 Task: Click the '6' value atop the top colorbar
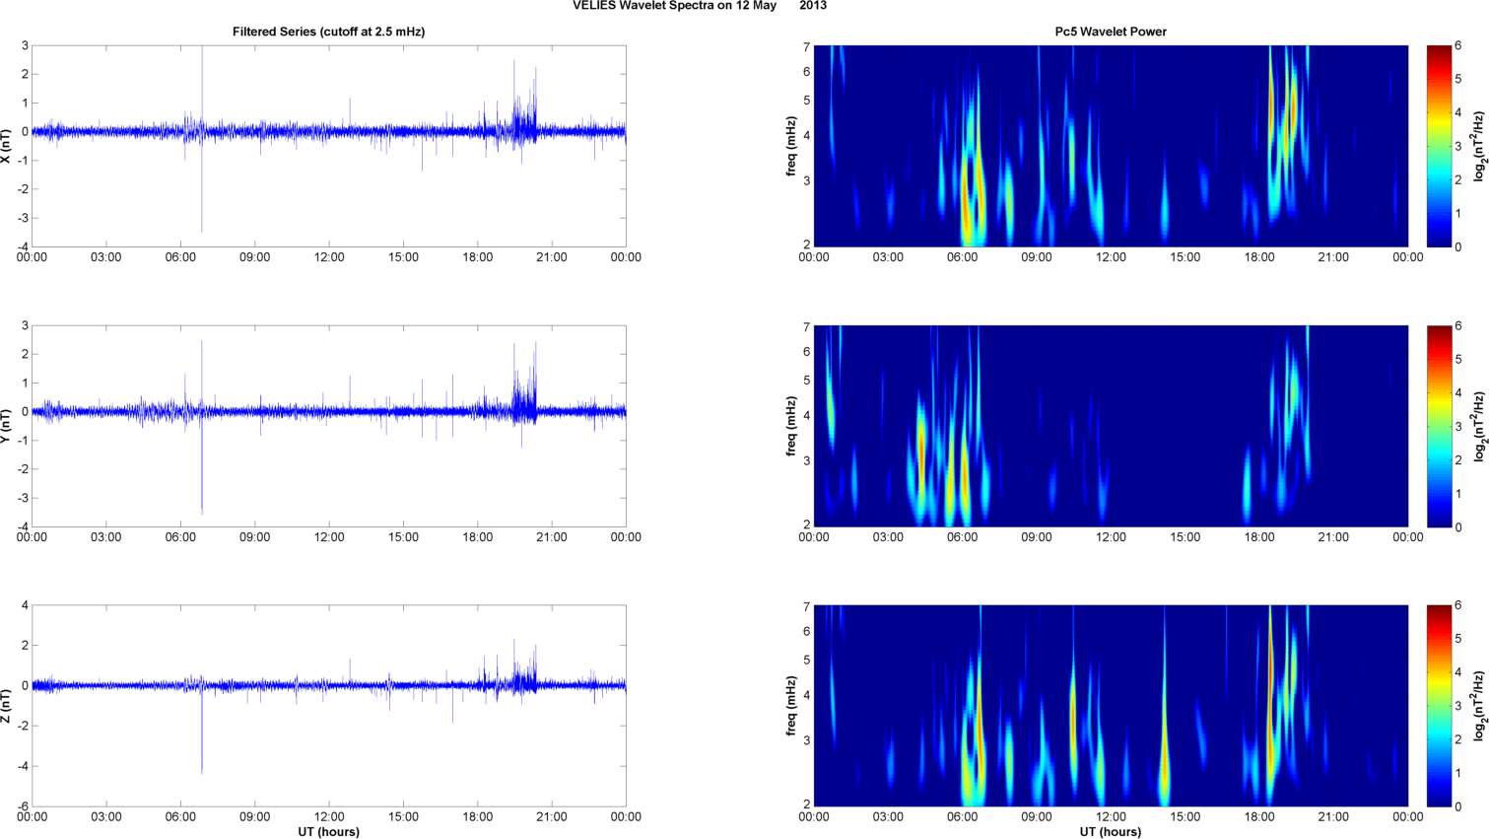tap(1458, 45)
